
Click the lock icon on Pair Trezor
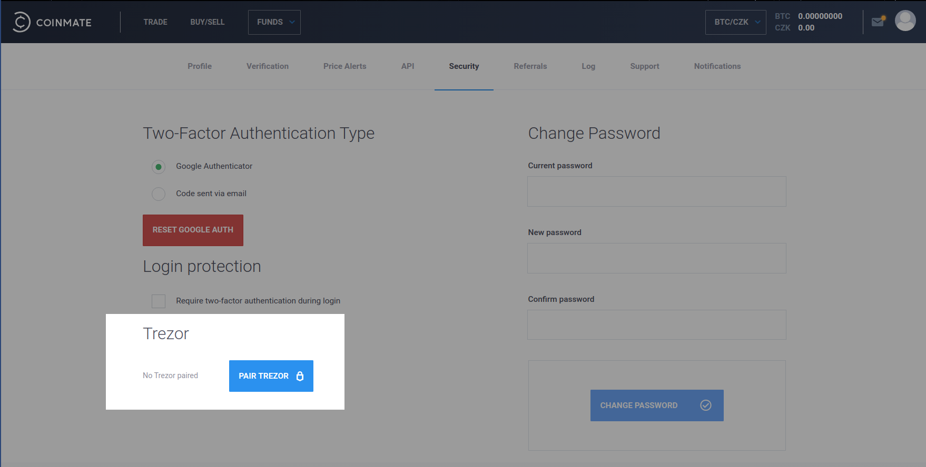click(300, 376)
